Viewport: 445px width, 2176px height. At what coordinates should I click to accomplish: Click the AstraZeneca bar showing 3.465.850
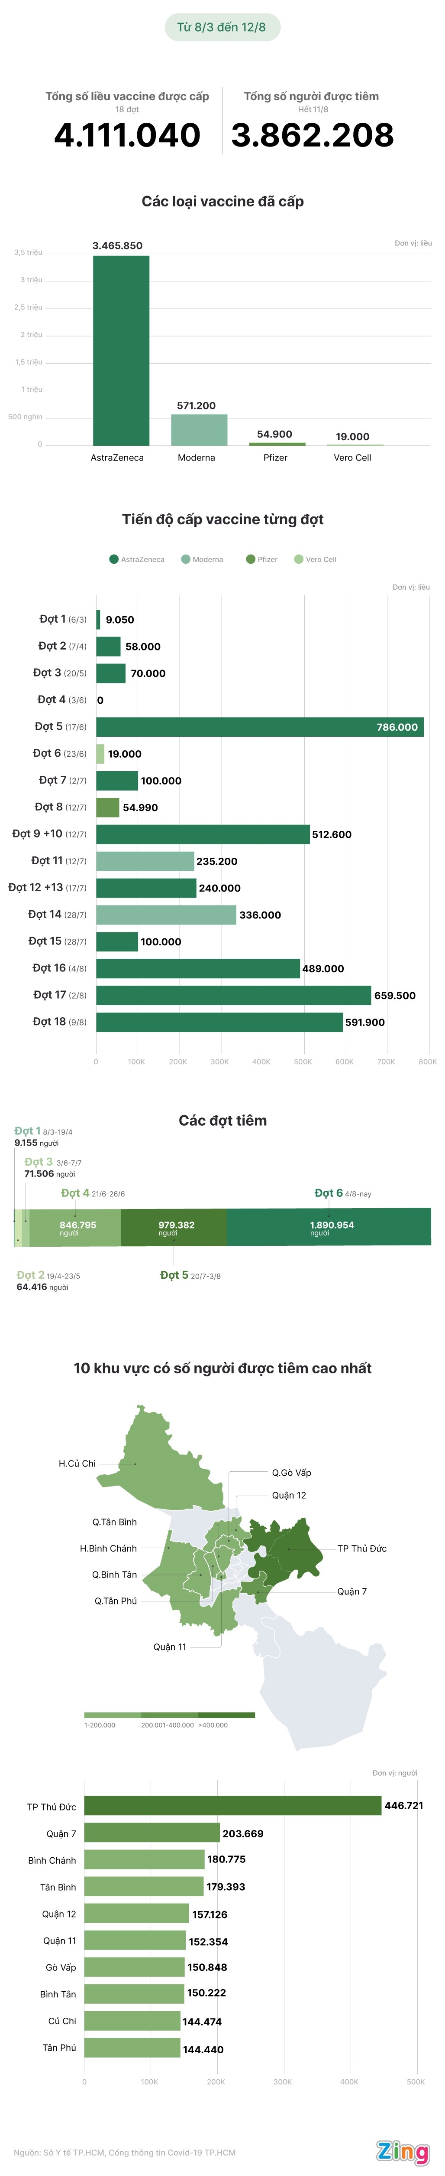click(120, 350)
